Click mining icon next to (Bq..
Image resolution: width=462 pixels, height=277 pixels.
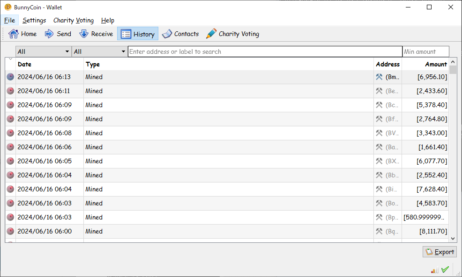[379, 231]
